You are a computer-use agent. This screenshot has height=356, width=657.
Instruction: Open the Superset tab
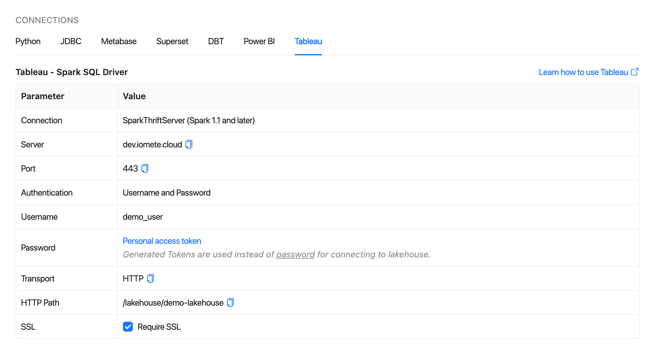pos(172,41)
